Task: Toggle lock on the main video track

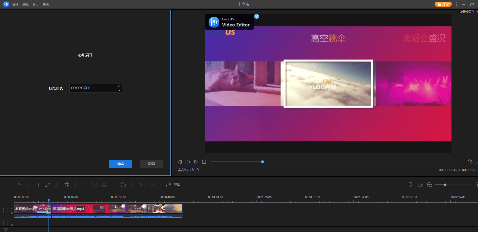Action: (12, 213)
